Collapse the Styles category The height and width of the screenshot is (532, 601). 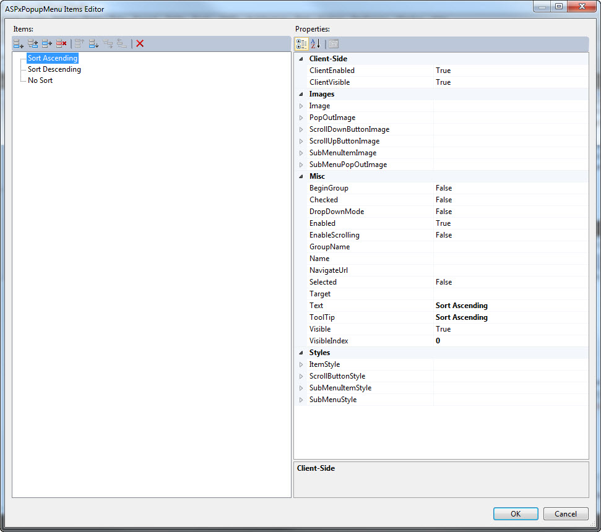301,353
